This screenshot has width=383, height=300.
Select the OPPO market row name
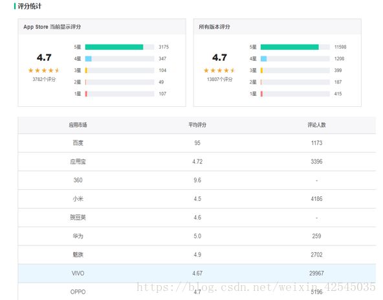point(78,292)
